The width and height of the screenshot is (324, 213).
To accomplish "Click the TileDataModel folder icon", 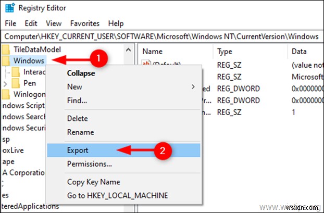I will click(6, 49).
